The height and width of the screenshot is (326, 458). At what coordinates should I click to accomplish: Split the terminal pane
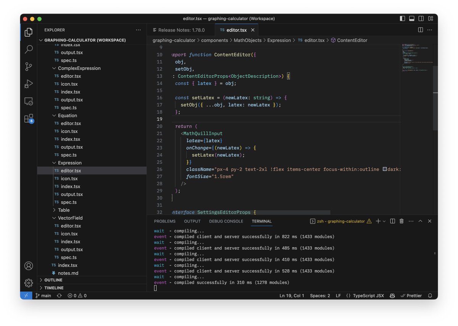click(392, 221)
